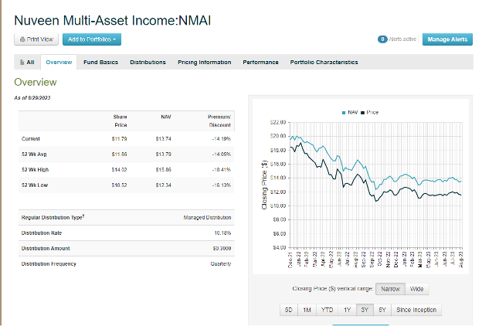Go to Pricing Information tab
This screenshot has height=326, width=482.
(204, 62)
